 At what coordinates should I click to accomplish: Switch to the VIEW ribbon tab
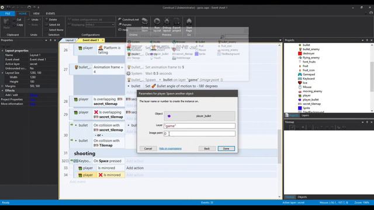[36, 13]
